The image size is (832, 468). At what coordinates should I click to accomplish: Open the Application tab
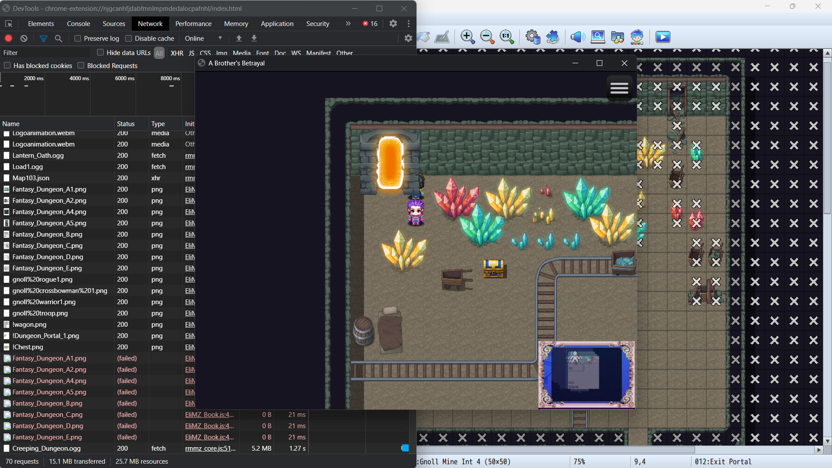point(277,24)
